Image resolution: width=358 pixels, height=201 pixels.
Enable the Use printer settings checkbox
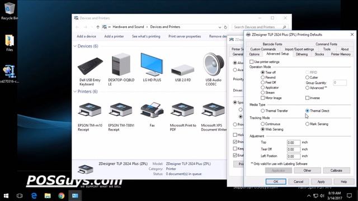(x=251, y=62)
